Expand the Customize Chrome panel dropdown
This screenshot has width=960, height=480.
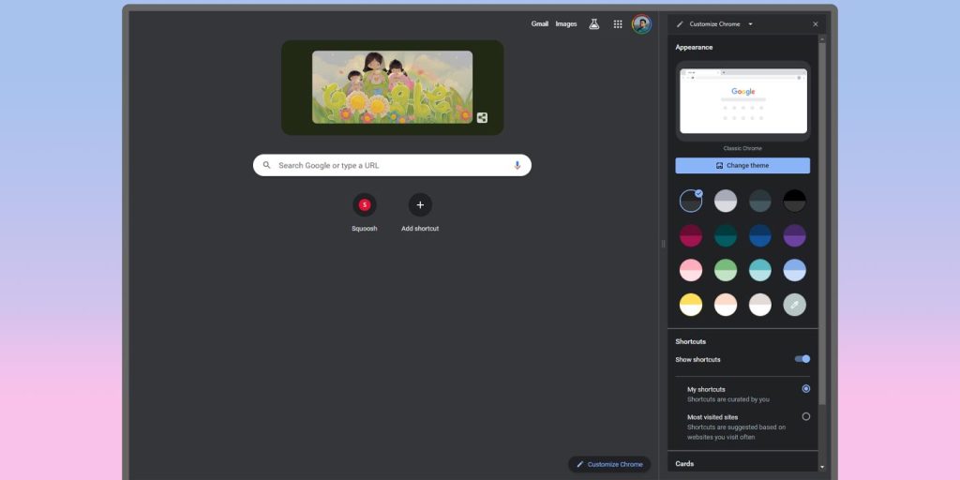point(751,24)
